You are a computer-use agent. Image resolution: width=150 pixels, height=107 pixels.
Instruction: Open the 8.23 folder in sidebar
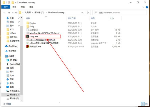pos(11,30)
